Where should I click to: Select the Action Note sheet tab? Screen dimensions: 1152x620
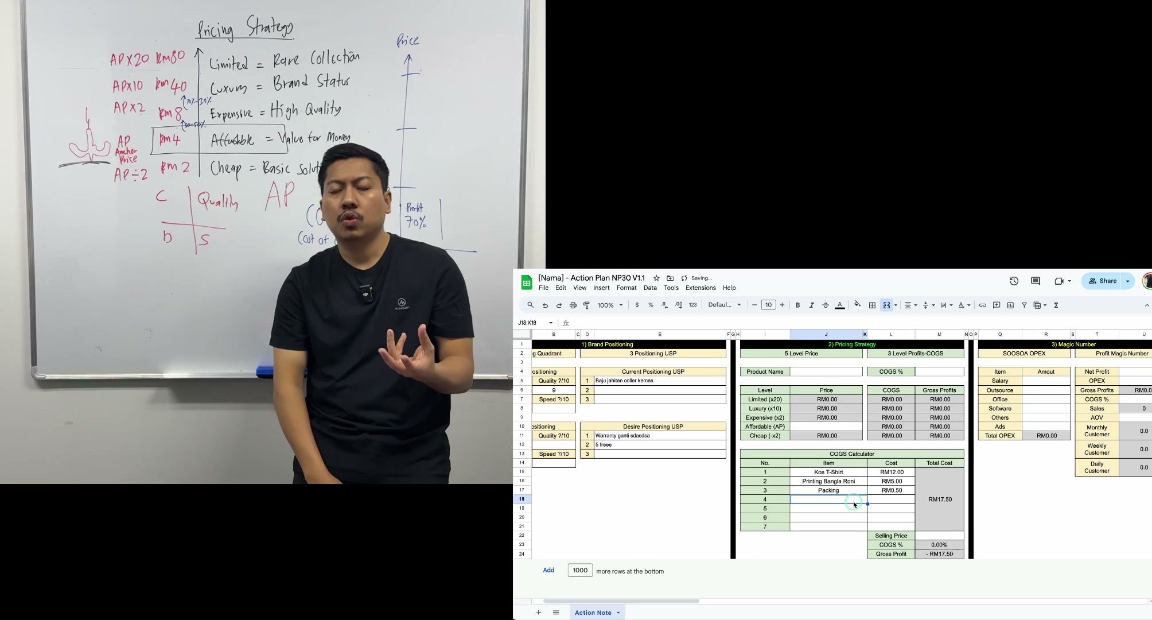click(x=593, y=613)
